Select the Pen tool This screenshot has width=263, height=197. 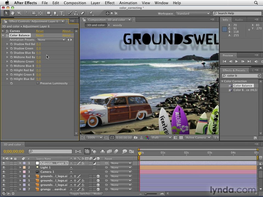point(55,13)
